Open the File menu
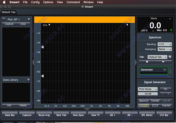The height and width of the screenshot is (123, 176). 25,2
